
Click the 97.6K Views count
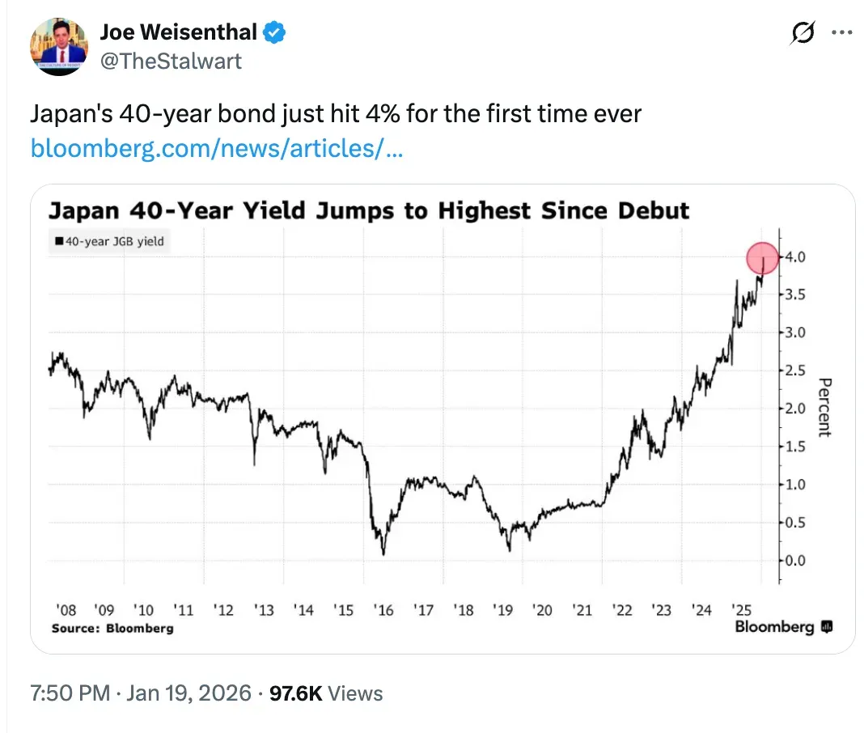pos(327,693)
